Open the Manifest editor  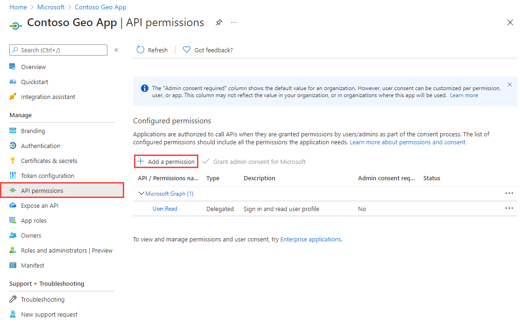[32, 265]
